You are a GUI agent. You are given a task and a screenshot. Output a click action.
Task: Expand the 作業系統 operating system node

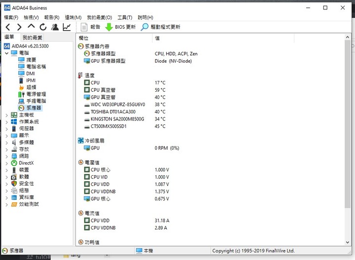pos(6,122)
